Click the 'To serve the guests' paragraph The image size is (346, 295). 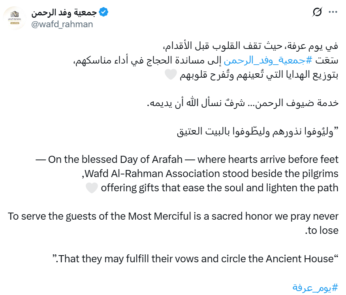click(x=173, y=216)
